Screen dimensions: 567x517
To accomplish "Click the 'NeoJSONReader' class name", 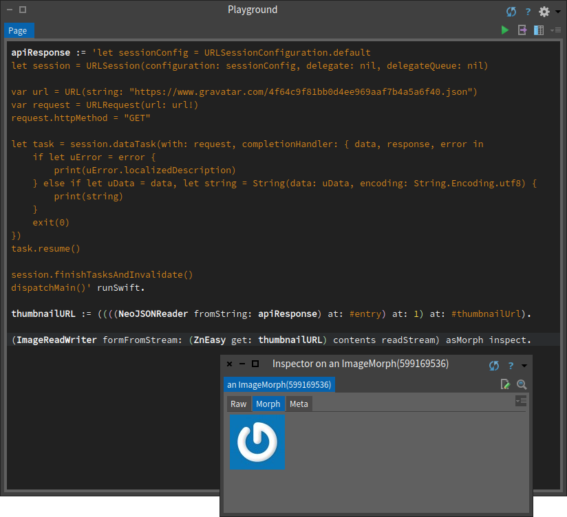I will tap(153, 313).
